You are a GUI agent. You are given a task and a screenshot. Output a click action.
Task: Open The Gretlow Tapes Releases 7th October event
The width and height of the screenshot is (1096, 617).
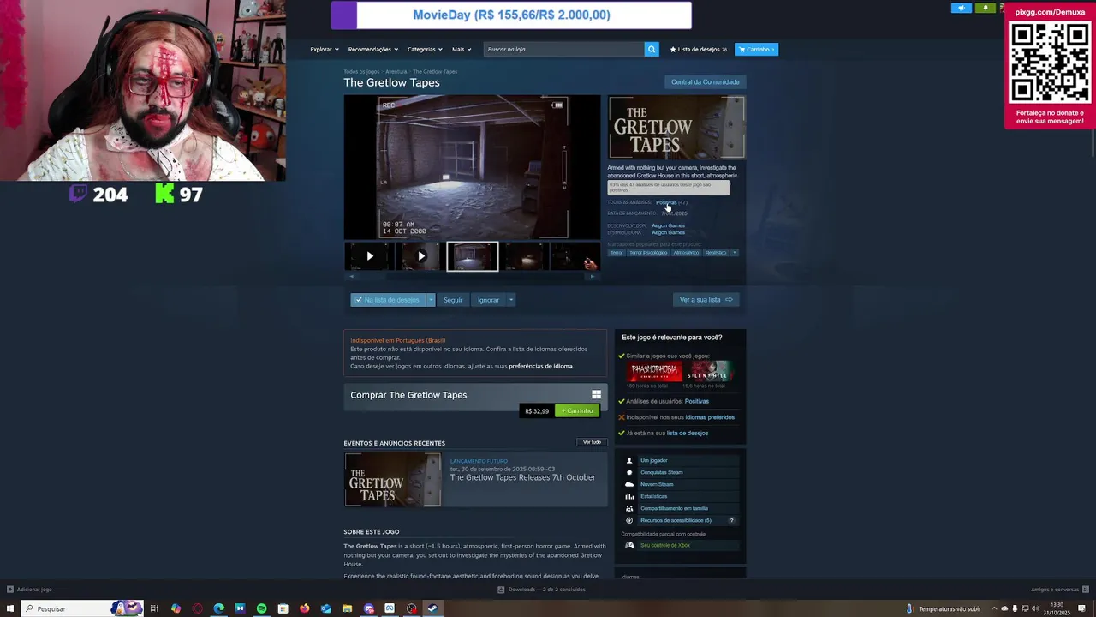522,477
